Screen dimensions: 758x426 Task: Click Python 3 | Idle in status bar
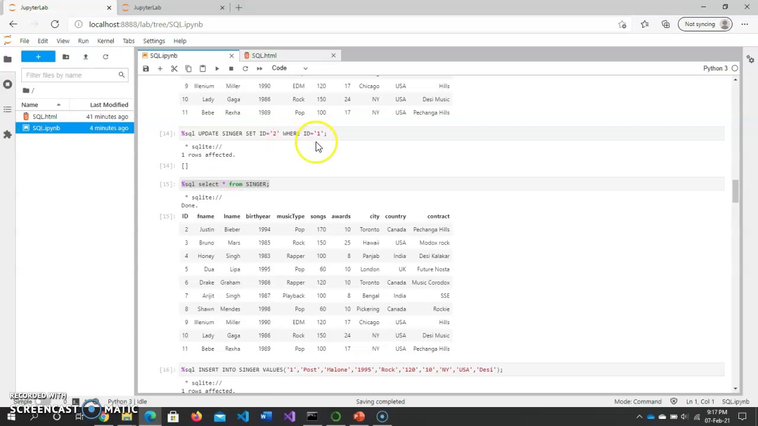[x=127, y=402]
